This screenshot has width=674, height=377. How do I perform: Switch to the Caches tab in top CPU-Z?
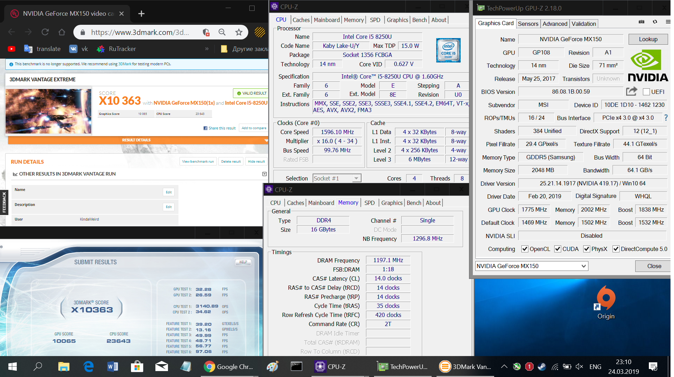pos(301,20)
